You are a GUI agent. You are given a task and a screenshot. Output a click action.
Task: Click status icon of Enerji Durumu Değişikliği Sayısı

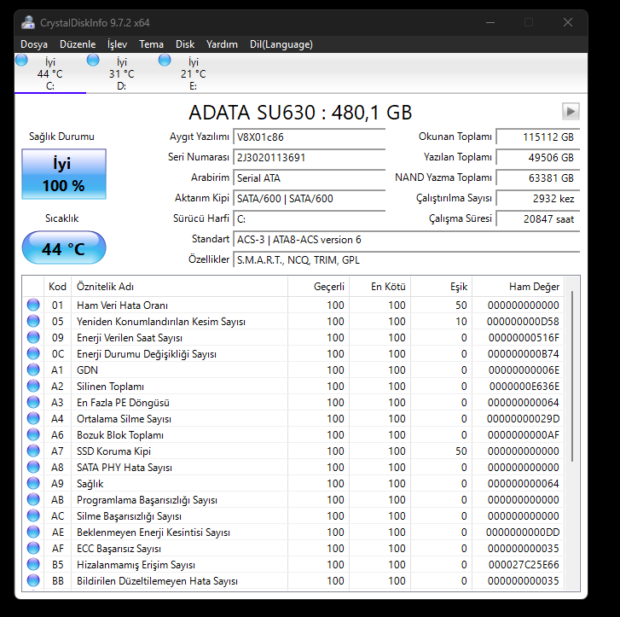(x=33, y=353)
